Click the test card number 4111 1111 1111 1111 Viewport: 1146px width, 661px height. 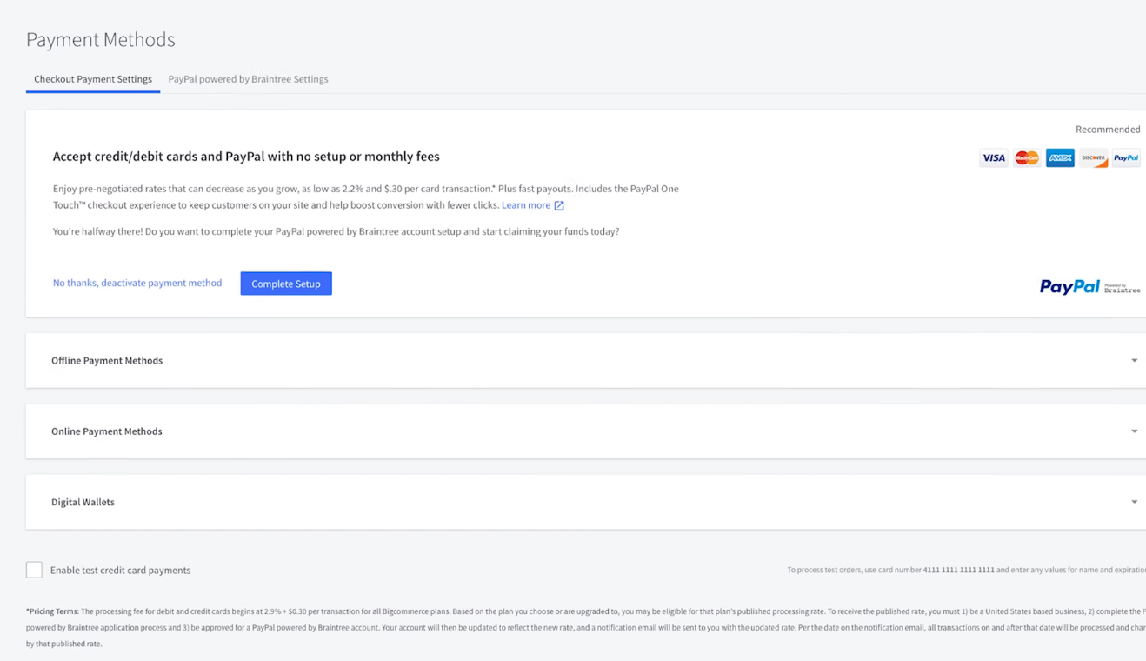(958, 571)
